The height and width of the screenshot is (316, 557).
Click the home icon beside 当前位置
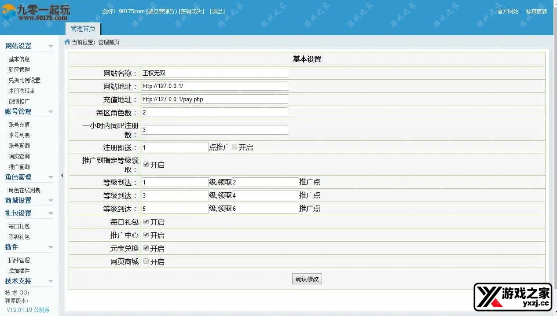[x=67, y=42]
